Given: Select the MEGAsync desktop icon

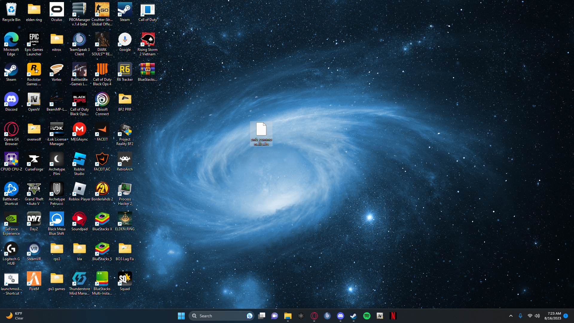Looking at the screenshot, I should tap(79, 132).
